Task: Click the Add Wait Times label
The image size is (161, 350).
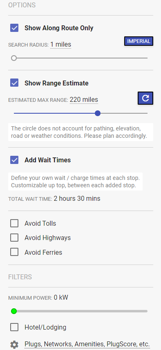Action: click(x=47, y=160)
